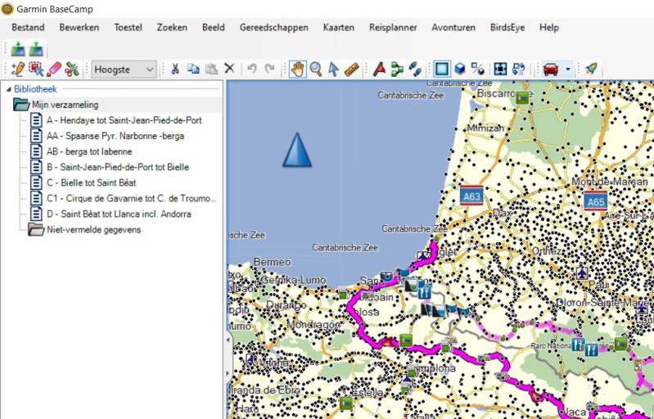This screenshot has width=654, height=419.
Task: Open the Reisplanner menu
Action: pos(393,27)
